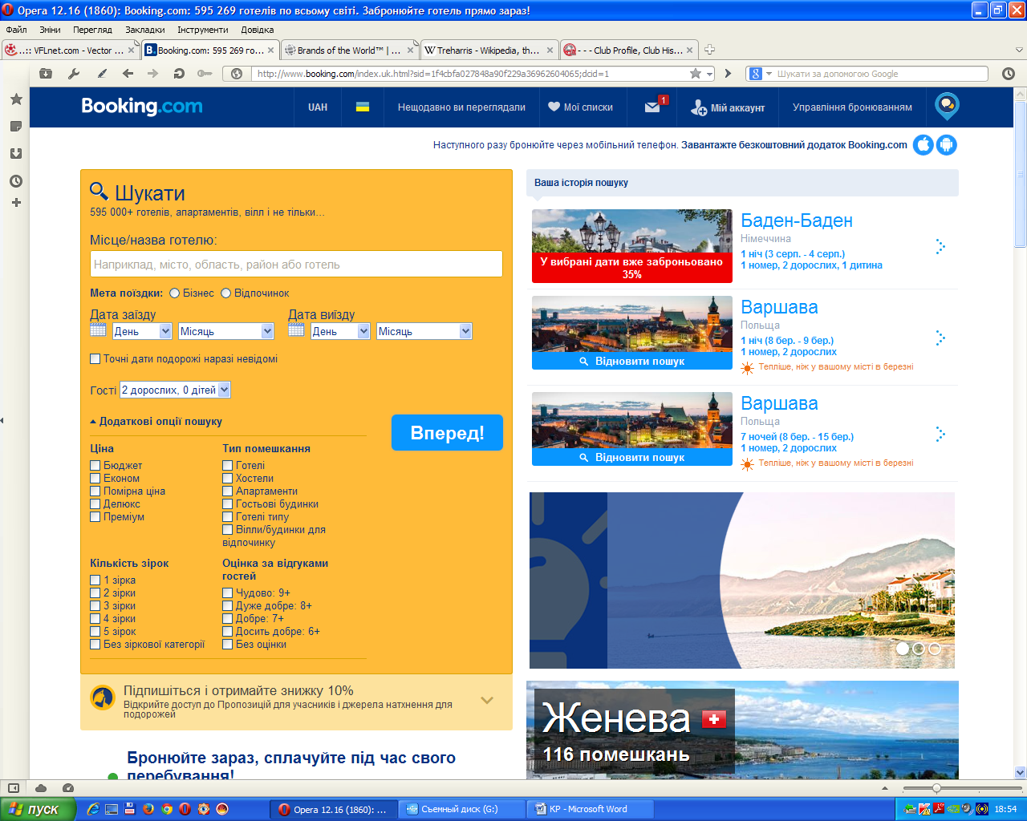This screenshot has height=821, width=1027.
Task: Open check-in date calendar icon
Action: [98, 330]
